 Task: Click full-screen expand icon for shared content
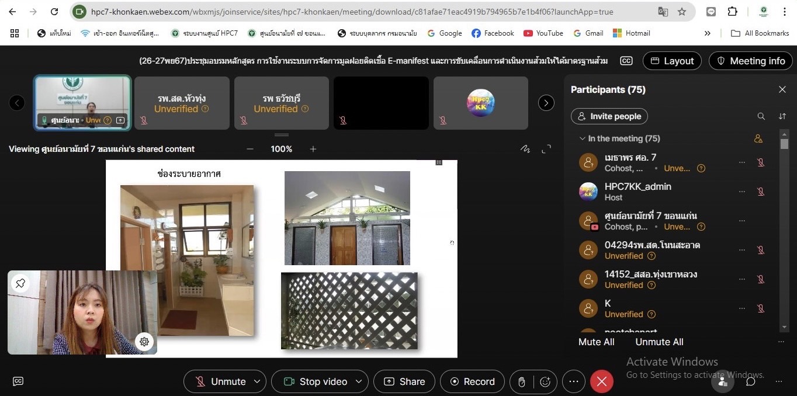(546, 149)
